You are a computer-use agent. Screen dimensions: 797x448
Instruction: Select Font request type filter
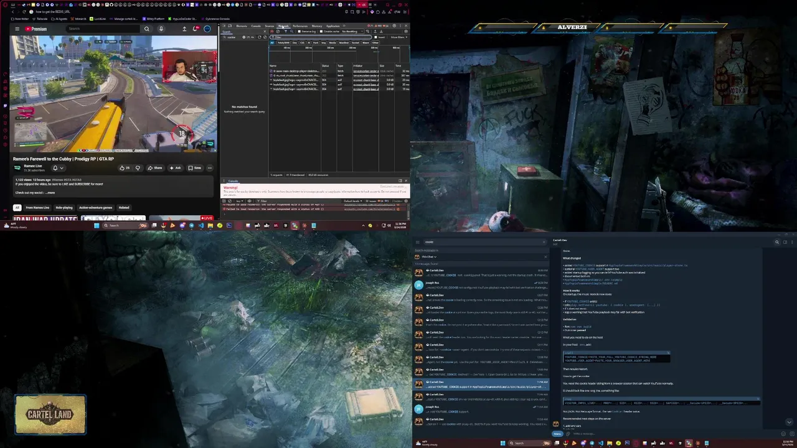[x=316, y=43]
